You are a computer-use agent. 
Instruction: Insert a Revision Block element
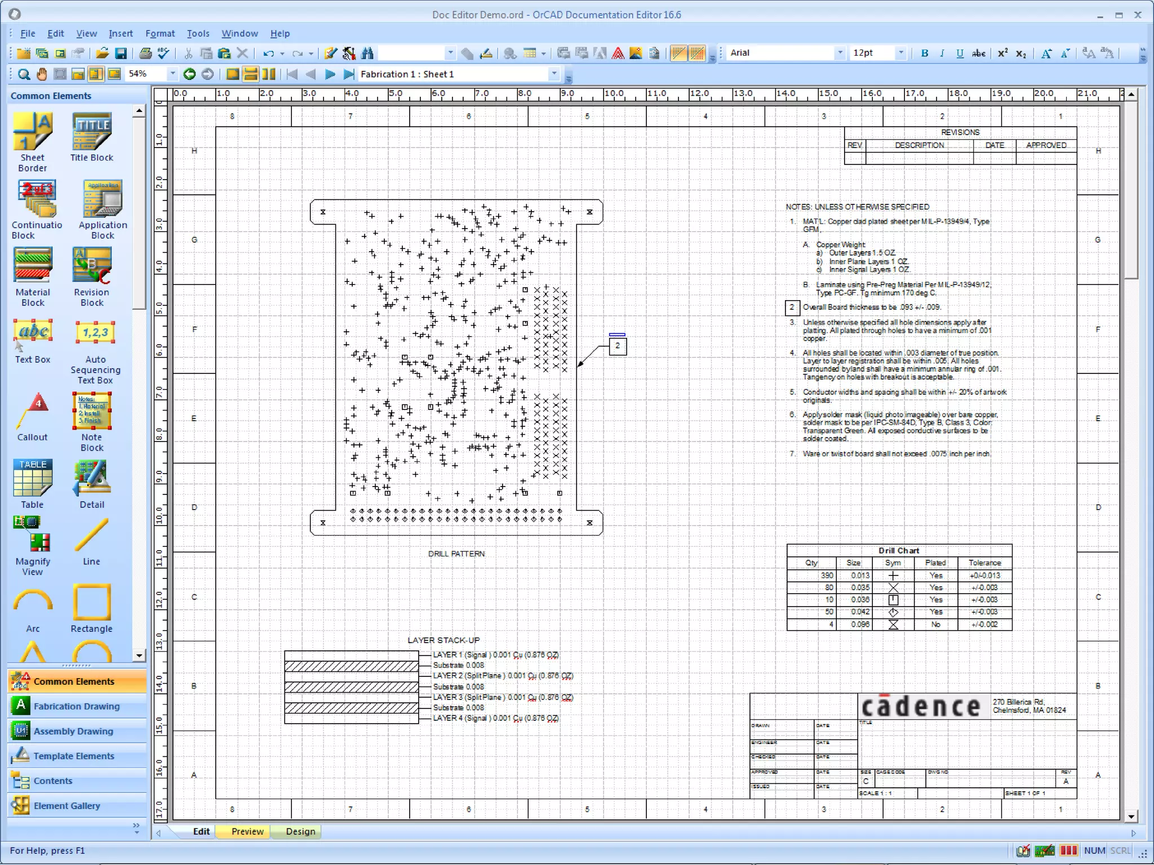click(92, 276)
